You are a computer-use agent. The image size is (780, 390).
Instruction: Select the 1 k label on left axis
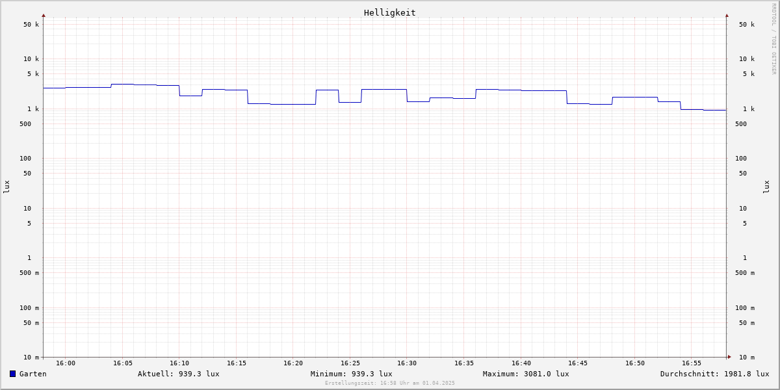click(33, 109)
